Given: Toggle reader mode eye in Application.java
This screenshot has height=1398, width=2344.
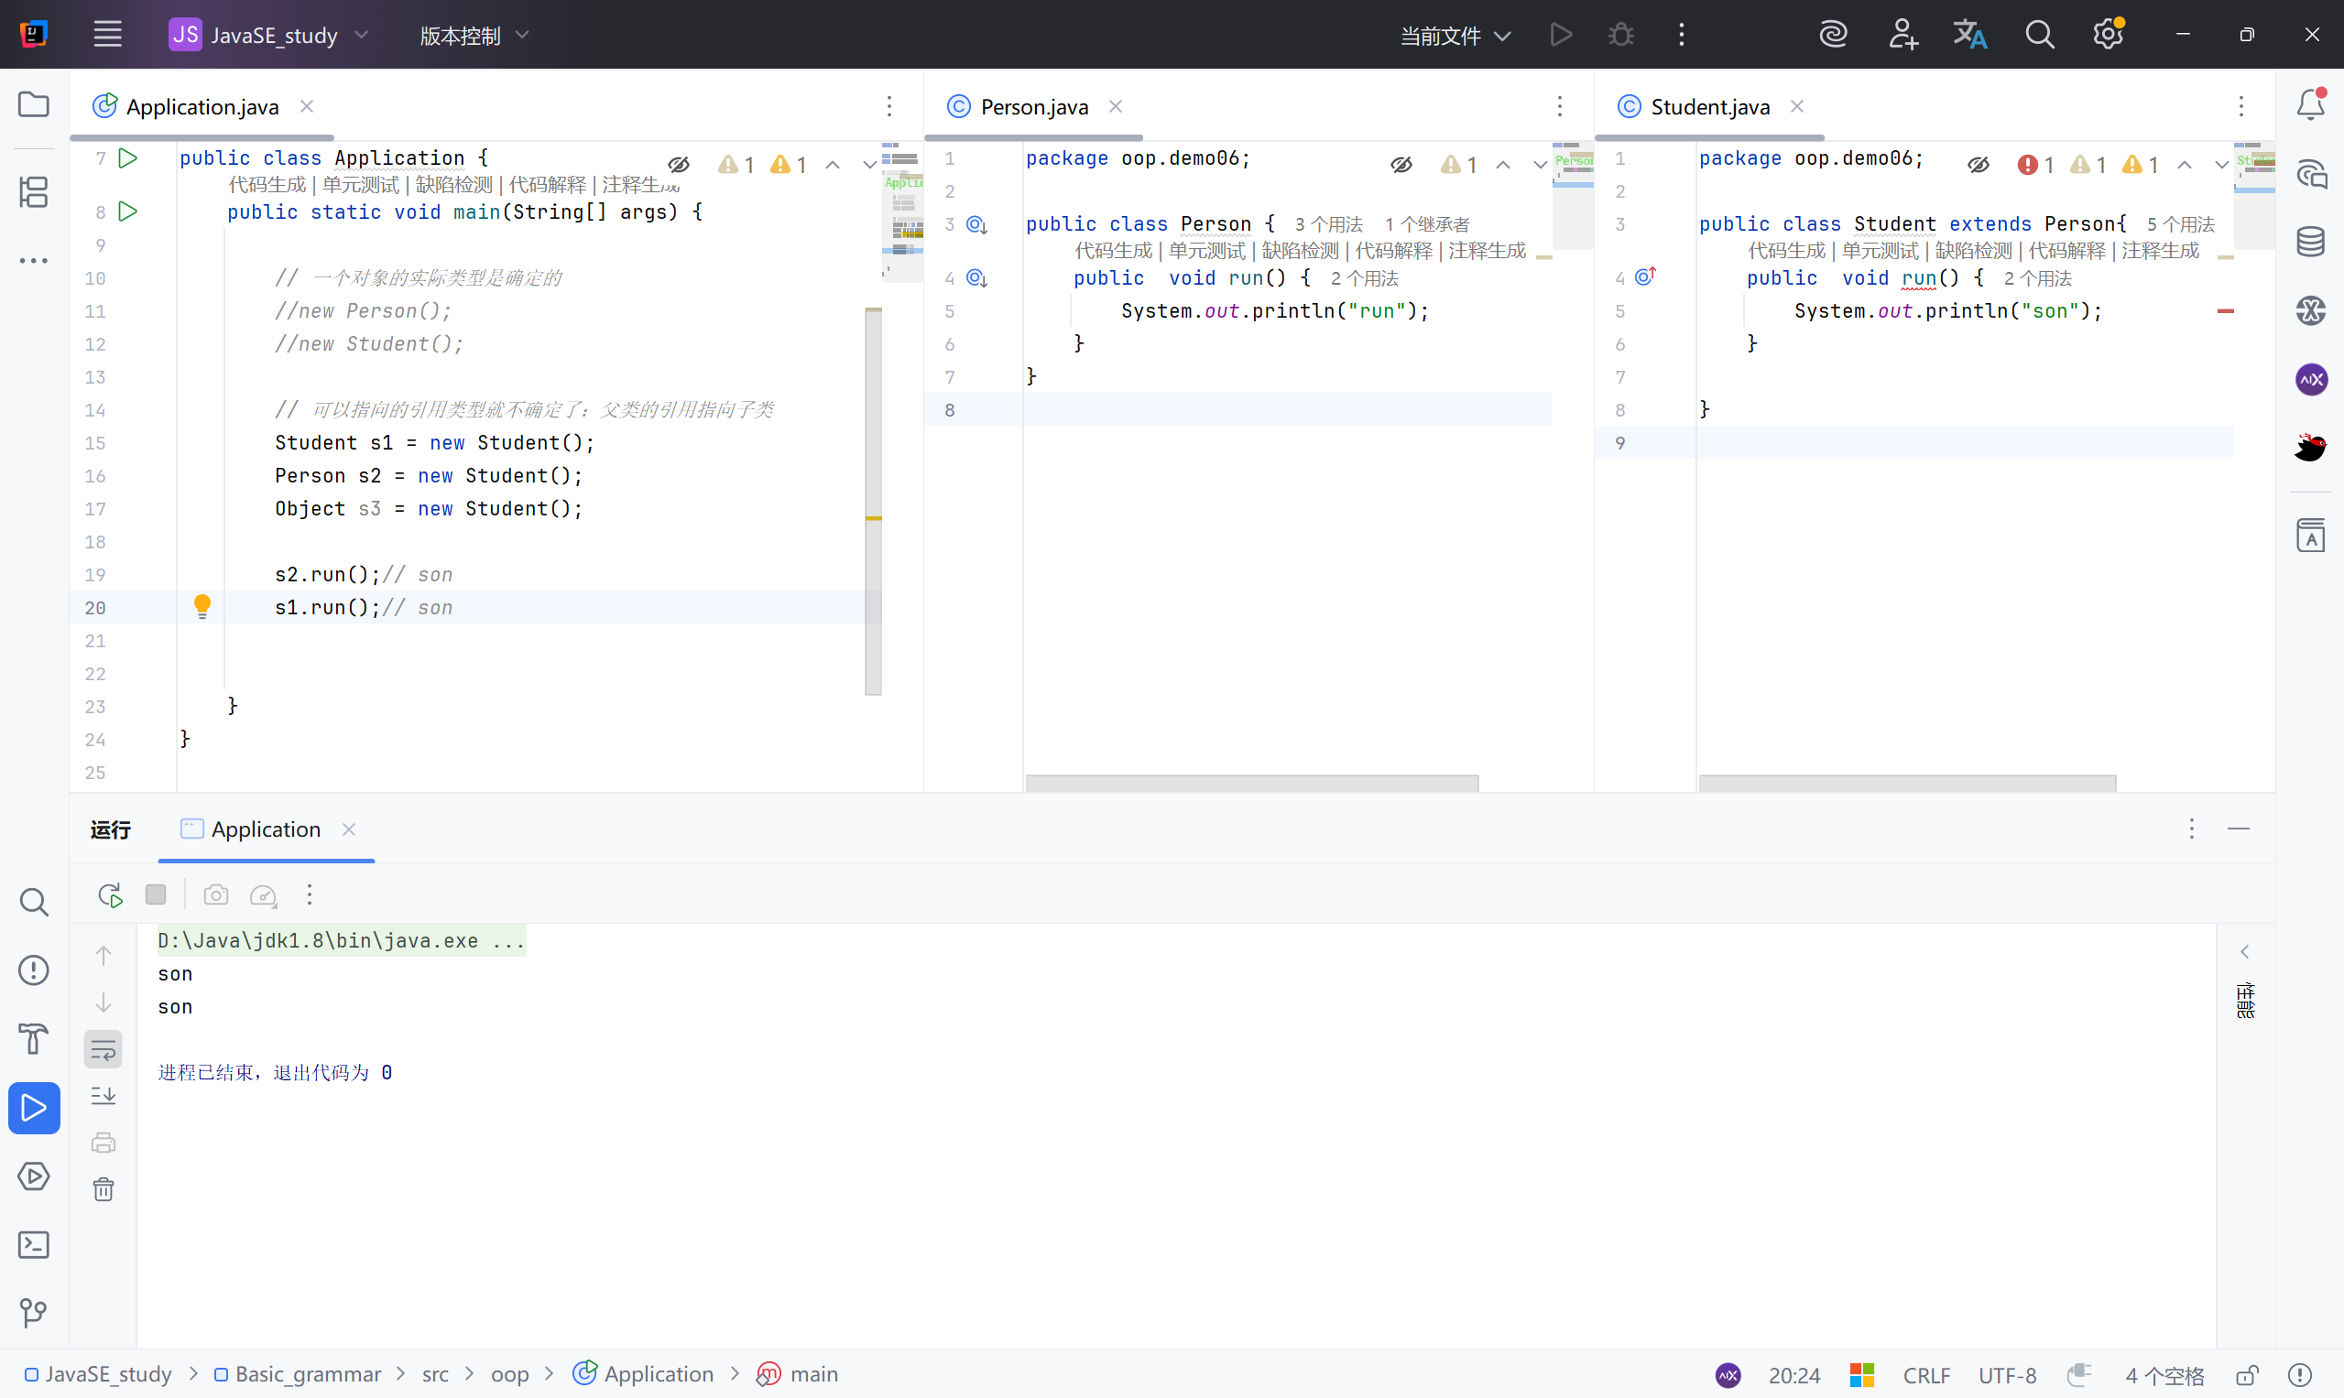Looking at the screenshot, I should pos(679,165).
